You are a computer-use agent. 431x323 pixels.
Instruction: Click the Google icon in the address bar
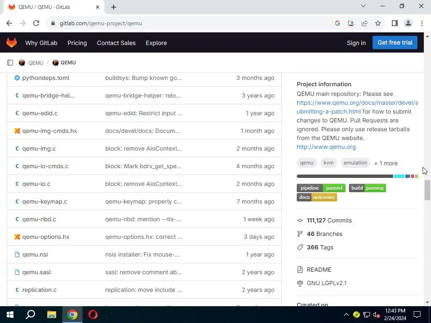pos(337,24)
